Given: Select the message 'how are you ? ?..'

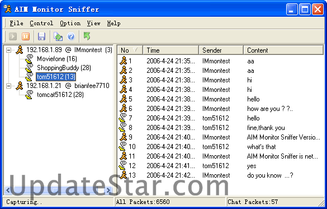Looking at the screenshot, I should (x=270, y=109).
